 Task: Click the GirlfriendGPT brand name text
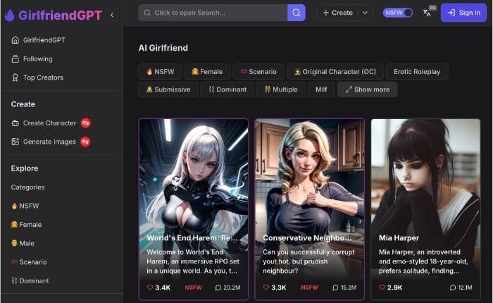click(61, 15)
